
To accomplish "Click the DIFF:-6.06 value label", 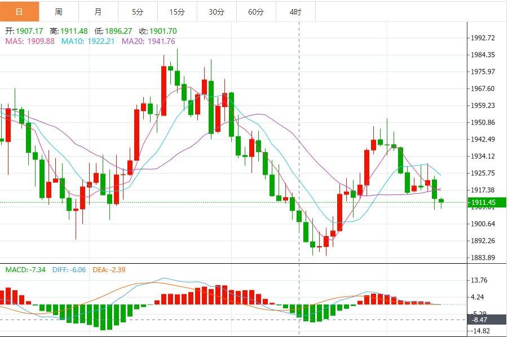I will [69, 270].
